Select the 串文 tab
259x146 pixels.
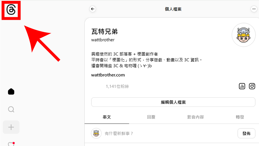107,117
